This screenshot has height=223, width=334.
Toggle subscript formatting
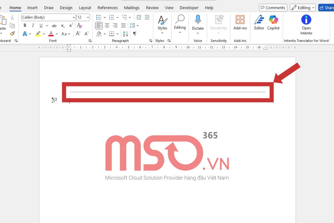[x=63, y=26]
